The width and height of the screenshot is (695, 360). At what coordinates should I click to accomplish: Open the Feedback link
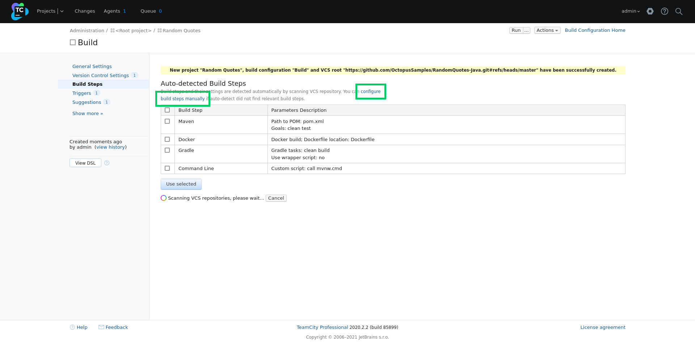(x=117, y=327)
